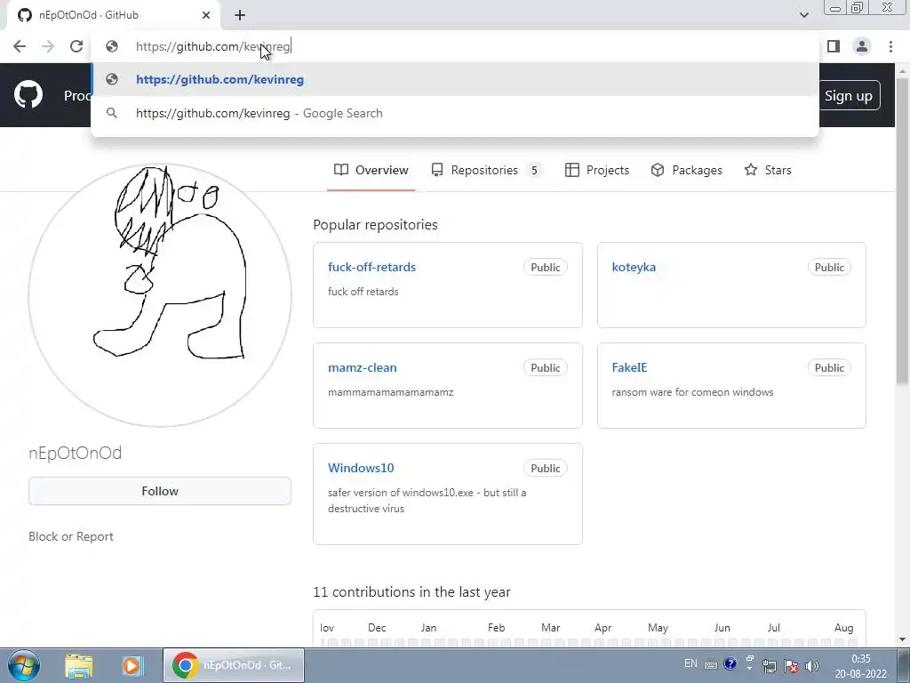Close the nEpOtOnOd GitHub tab
This screenshot has height=683, width=910.
tap(206, 15)
